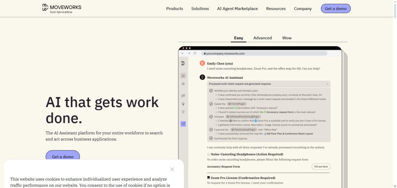Click the Moveworks AI Assistant avatar
This screenshot has width=397, height=188.
click(x=202, y=77)
